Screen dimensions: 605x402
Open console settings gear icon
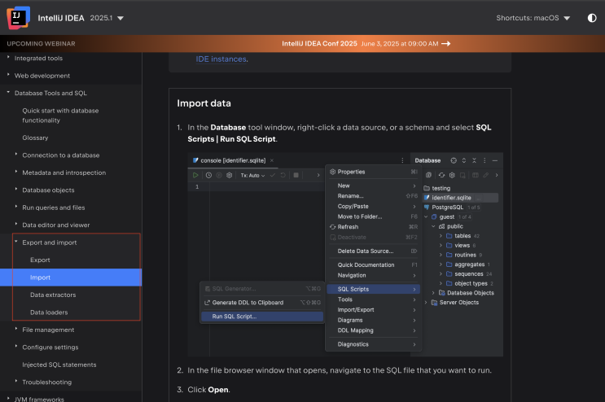click(229, 175)
